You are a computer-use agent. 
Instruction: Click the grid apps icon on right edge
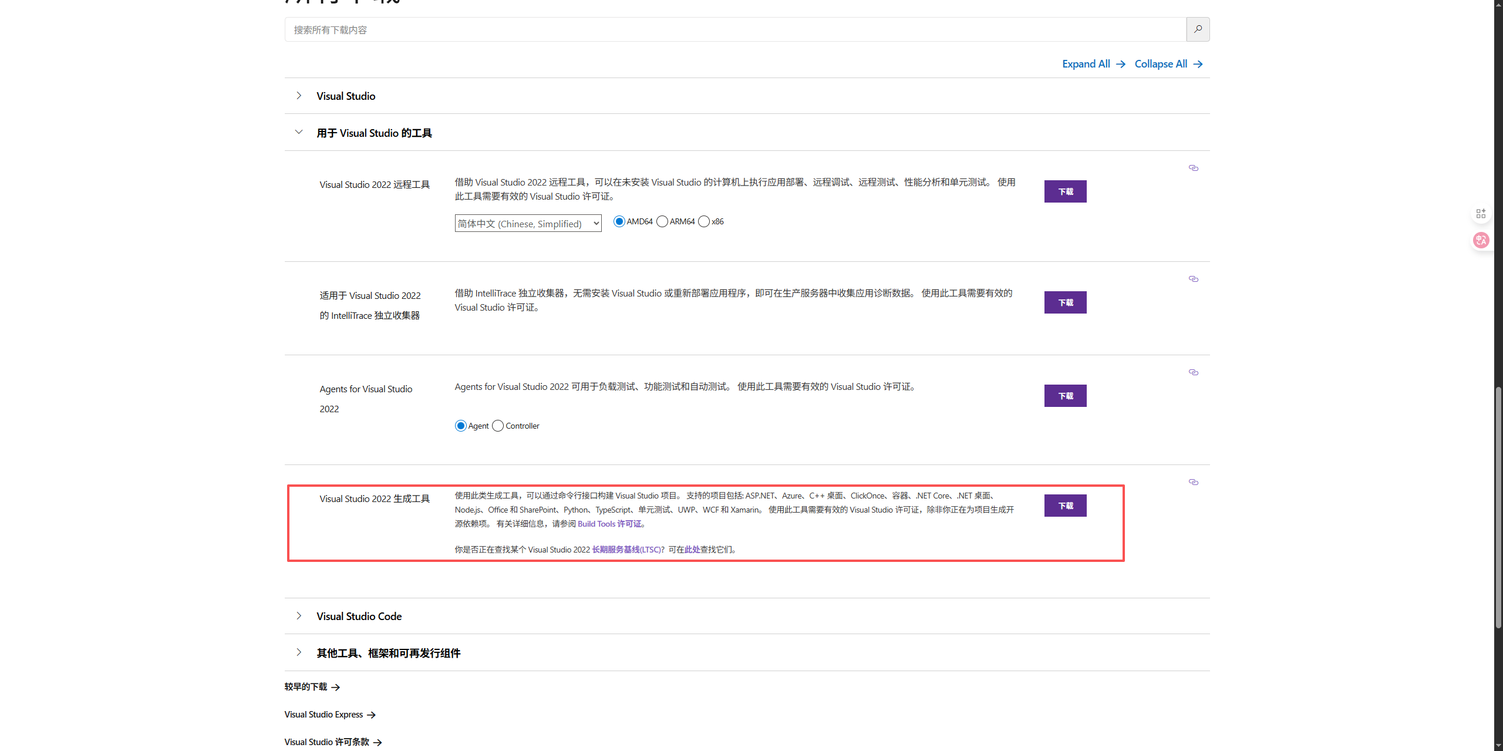(1481, 214)
